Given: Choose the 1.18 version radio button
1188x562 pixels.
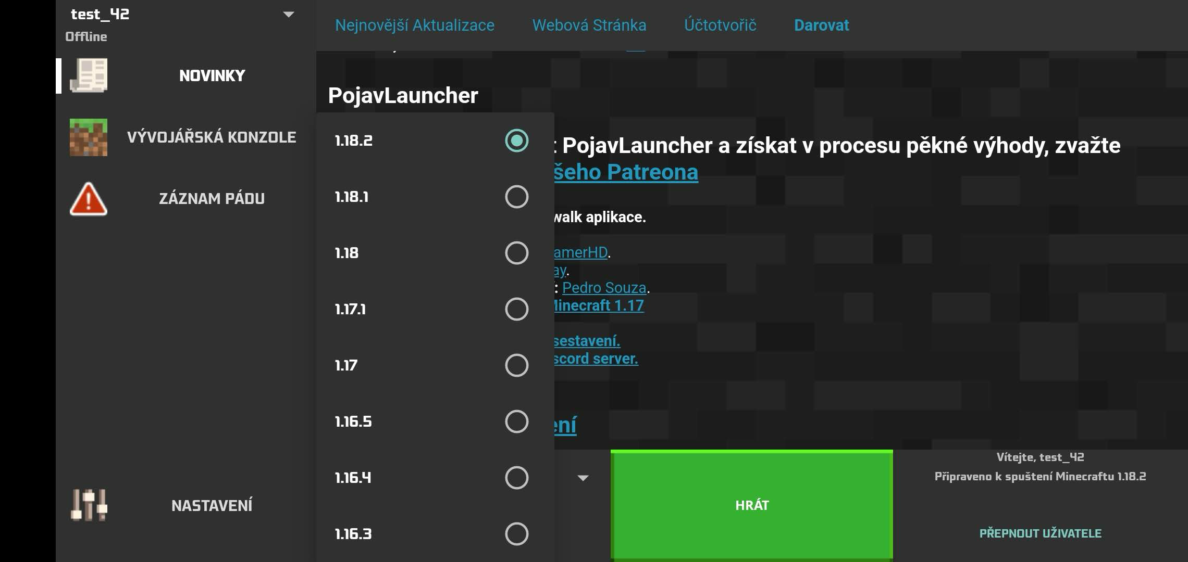Looking at the screenshot, I should click(x=516, y=253).
